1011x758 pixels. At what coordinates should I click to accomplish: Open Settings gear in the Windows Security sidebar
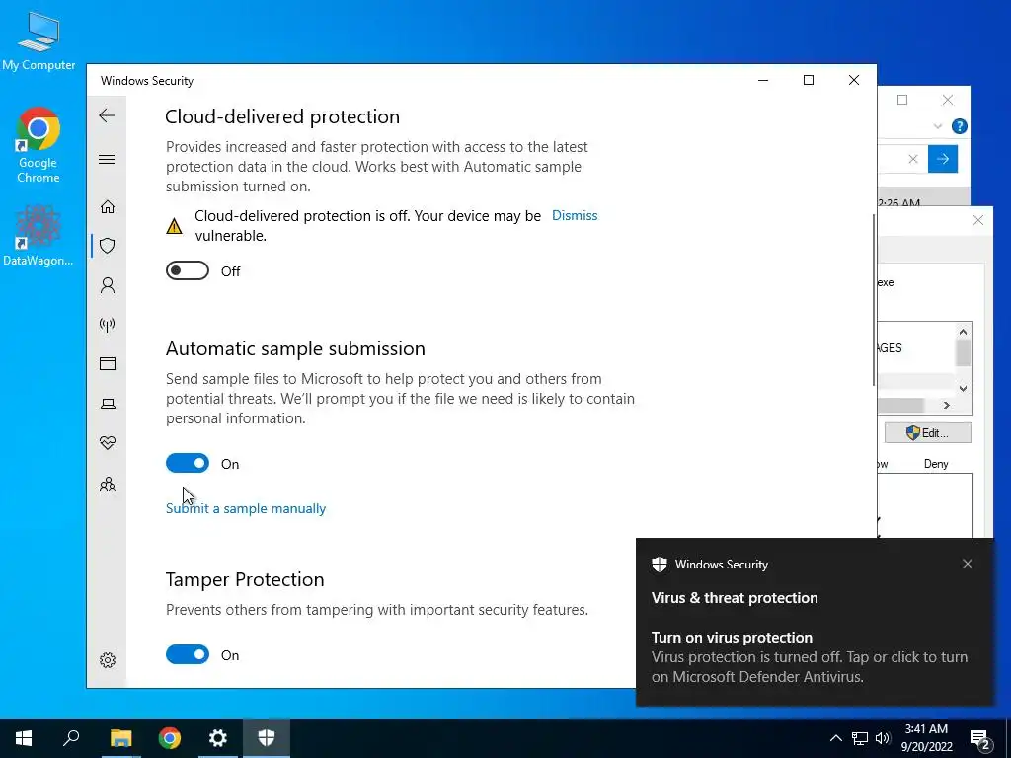(107, 660)
